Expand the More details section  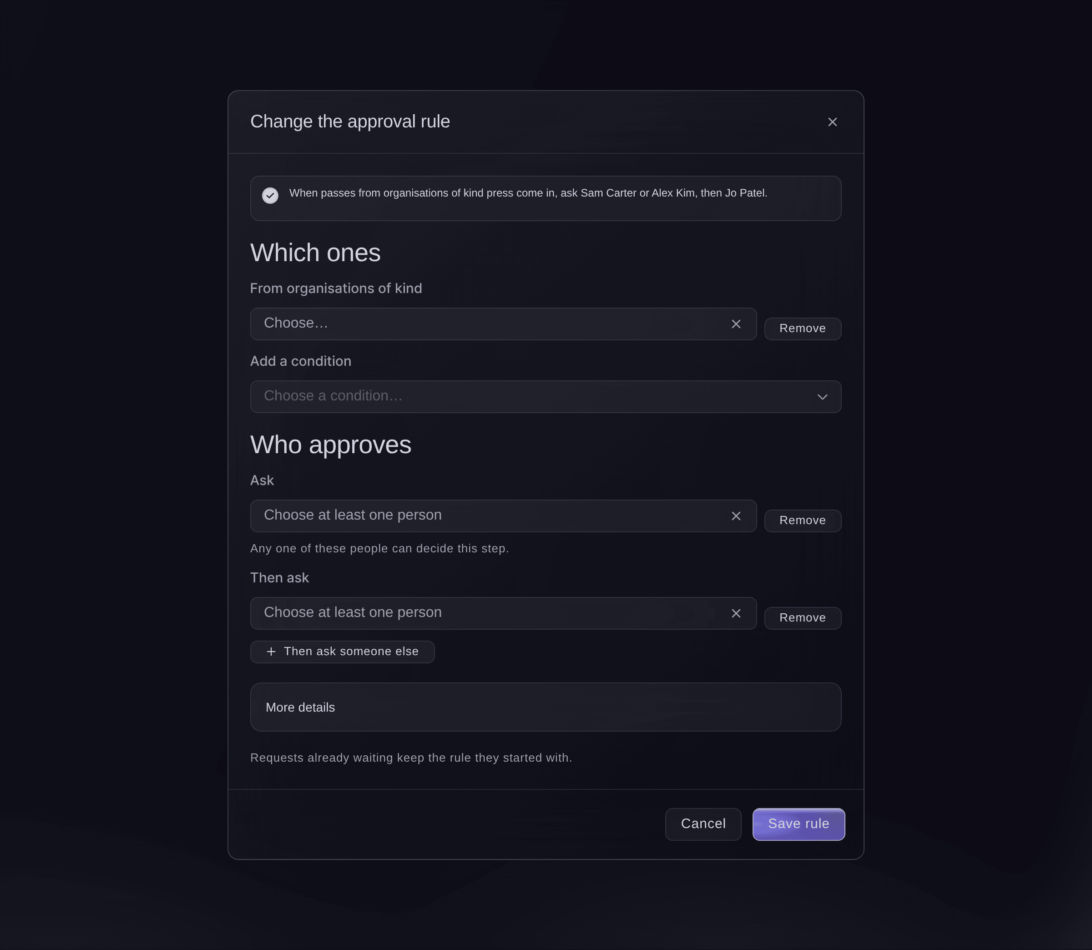546,707
